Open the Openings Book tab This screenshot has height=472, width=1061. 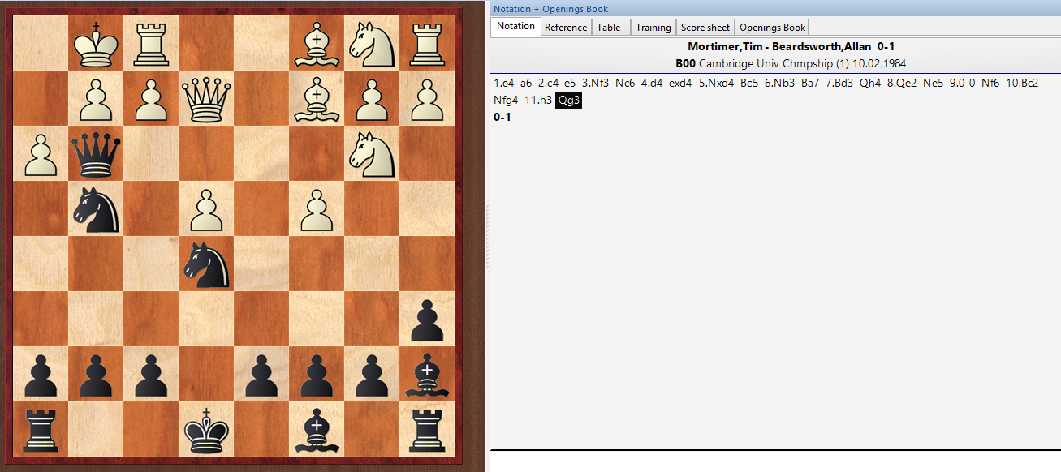pyautogui.click(x=772, y=28)
